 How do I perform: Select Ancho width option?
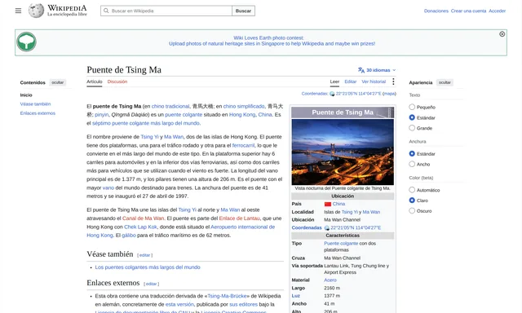click(x=412, y=164)
